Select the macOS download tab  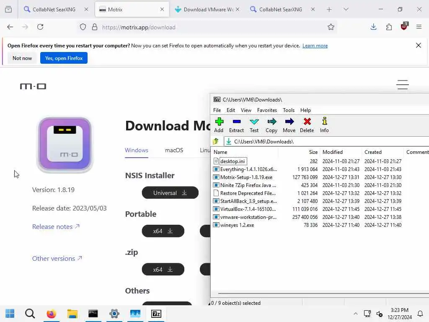174,150
